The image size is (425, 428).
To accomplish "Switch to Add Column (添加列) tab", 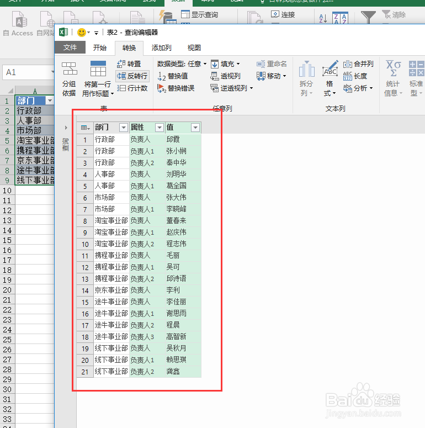I will pyautogui.click(x=161, y=47).
